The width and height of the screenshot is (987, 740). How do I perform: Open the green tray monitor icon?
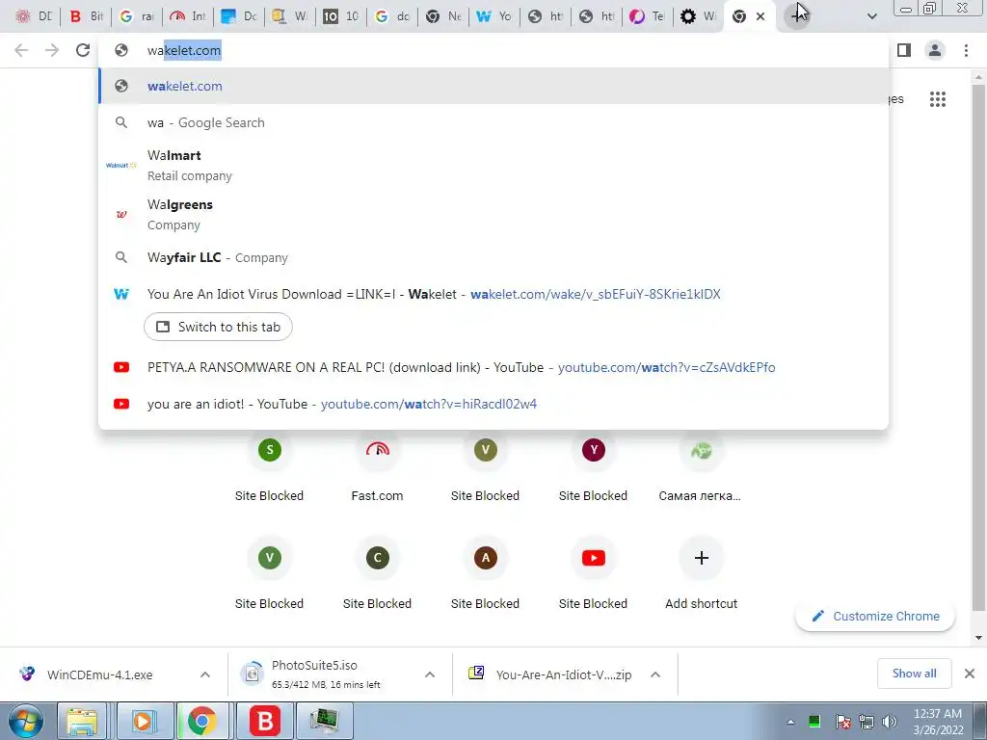pyautogui.click(x=814, y=721)
